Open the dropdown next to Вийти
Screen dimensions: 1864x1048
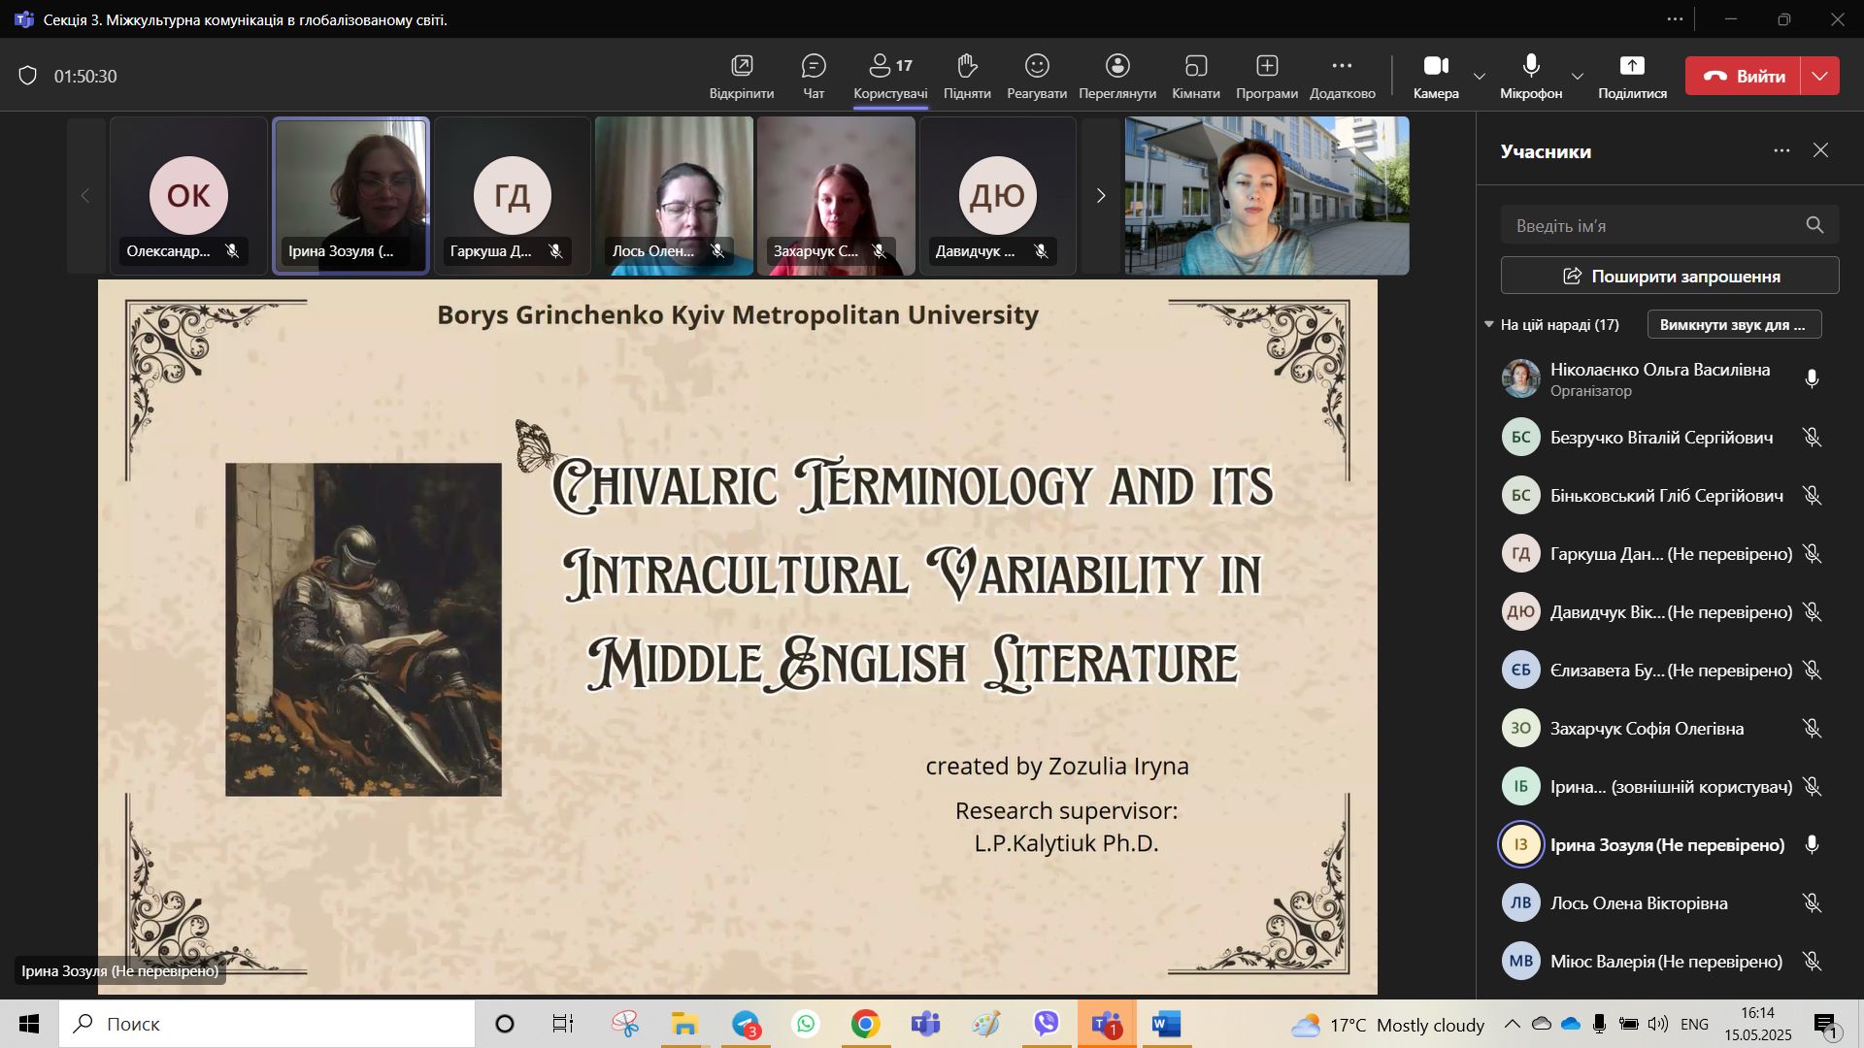[1819, 76]
